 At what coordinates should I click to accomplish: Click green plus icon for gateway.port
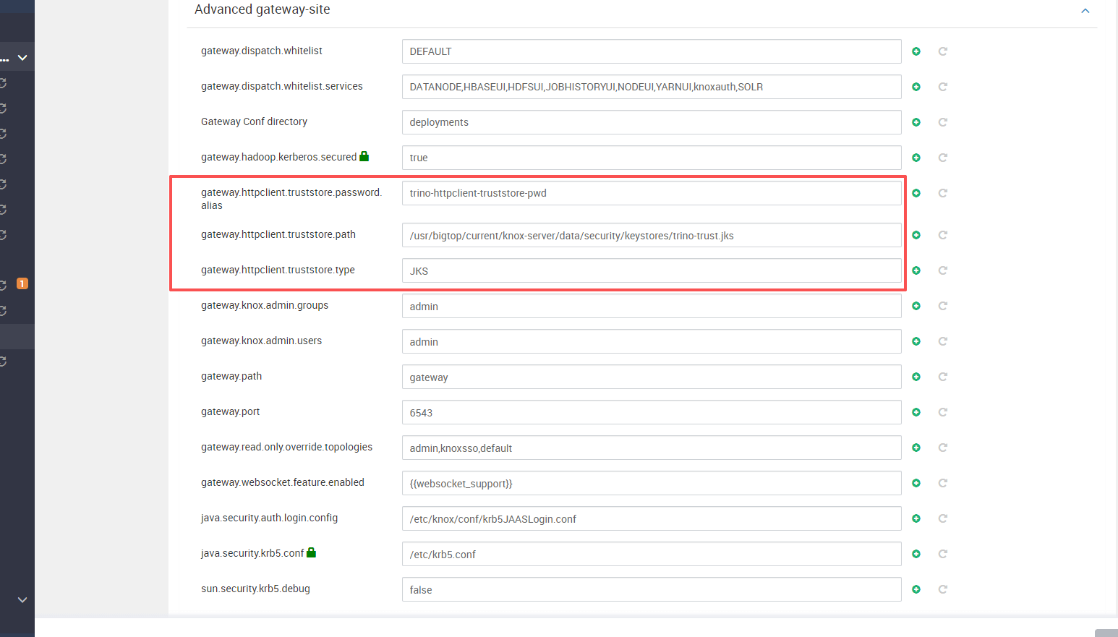pyautogui.click(x=916, y=412)
